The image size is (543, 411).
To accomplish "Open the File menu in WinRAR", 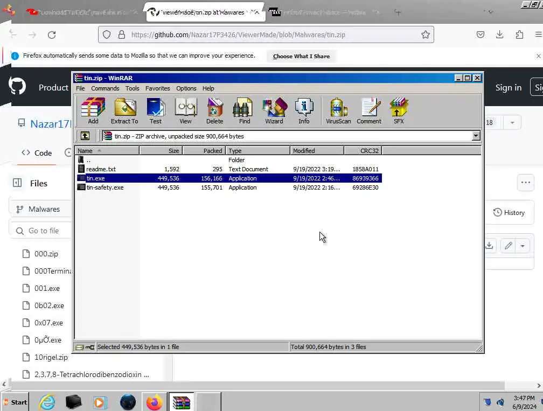I will [x=80, y=88].
